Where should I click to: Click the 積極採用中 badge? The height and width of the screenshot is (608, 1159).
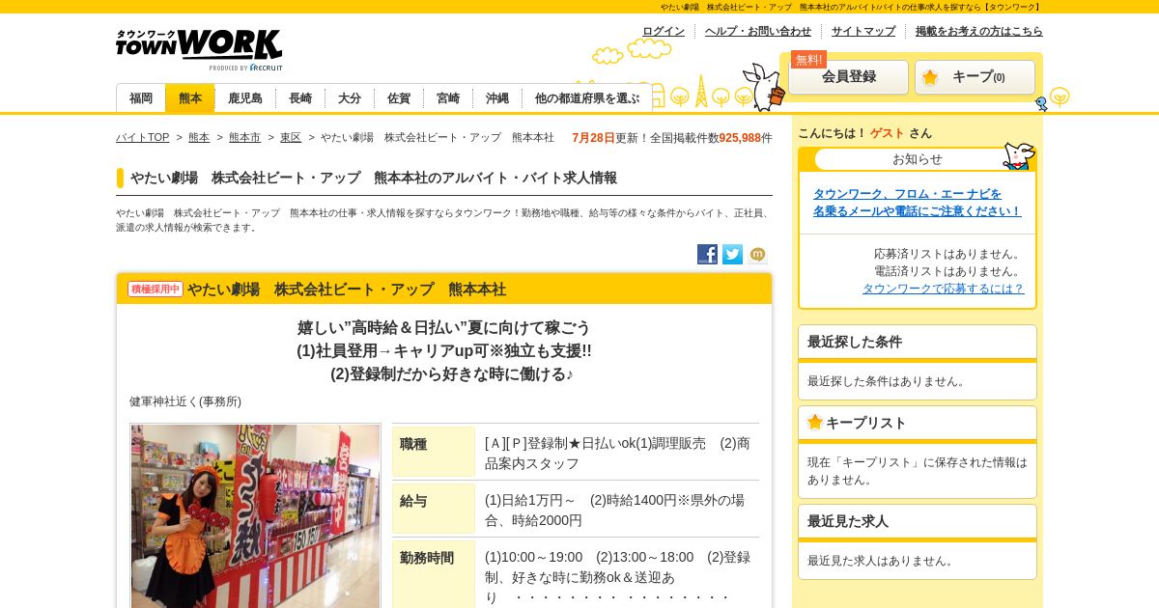pos(155,289)
